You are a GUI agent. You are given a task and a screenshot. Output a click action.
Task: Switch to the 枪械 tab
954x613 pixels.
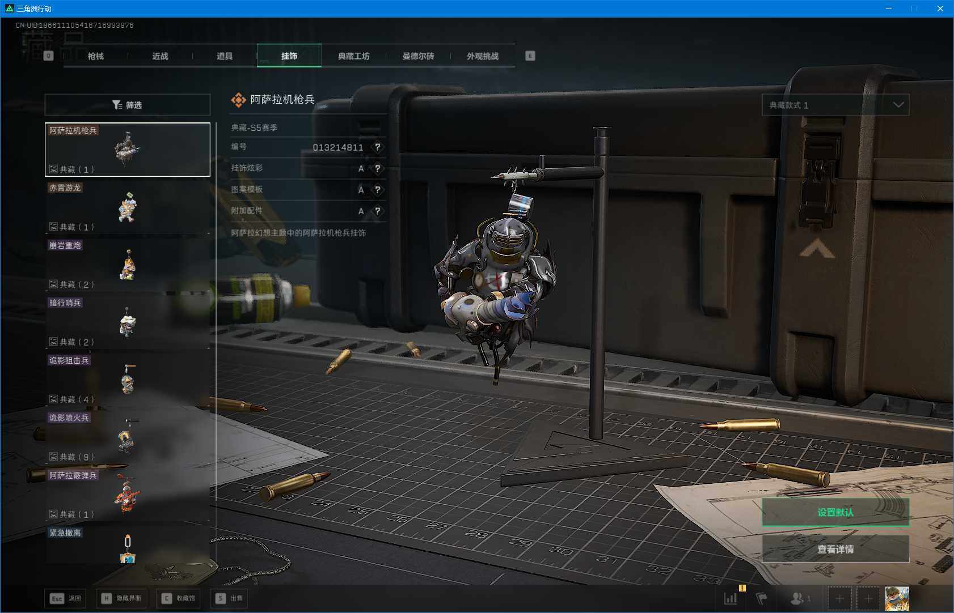[x=96, y=56]
